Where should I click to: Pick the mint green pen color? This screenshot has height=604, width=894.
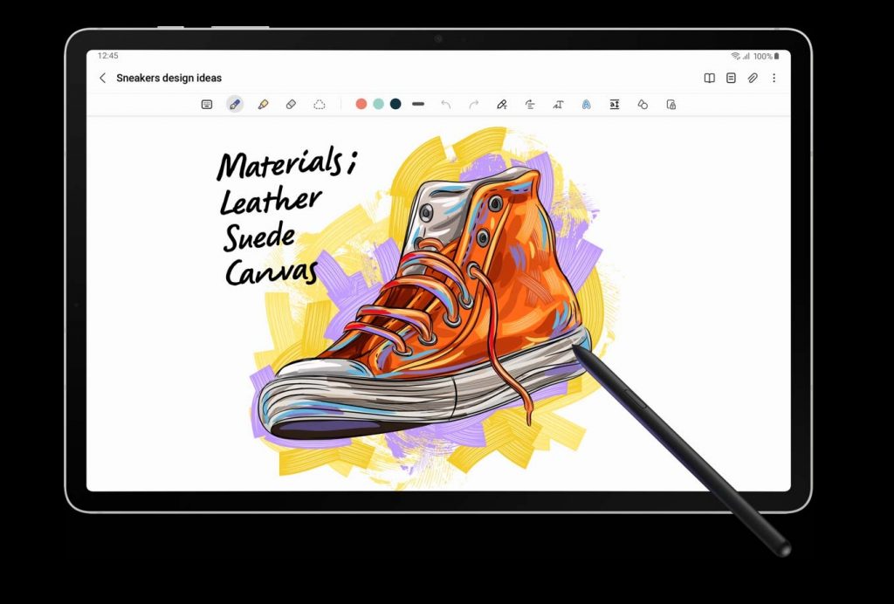378,104
